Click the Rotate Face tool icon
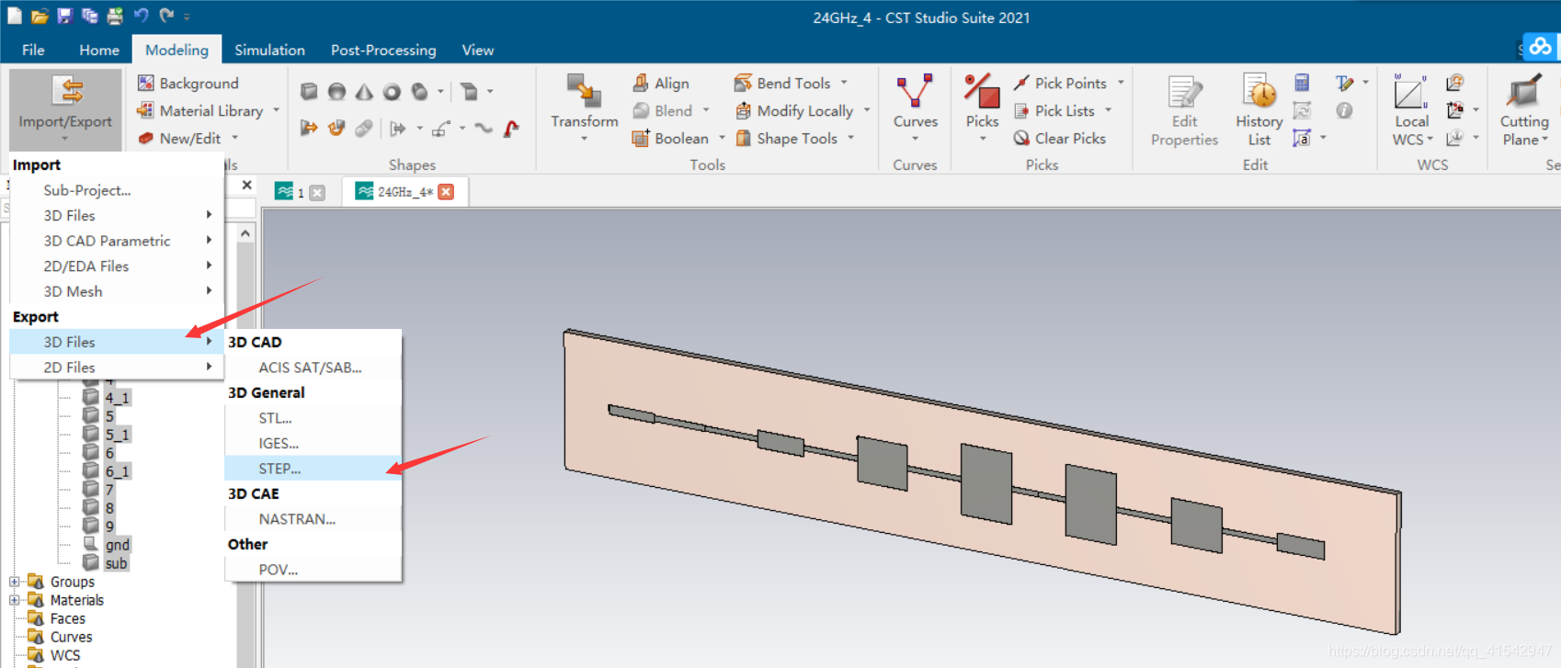The width and height of the screenshot is (1561, 668). point(336,129)
